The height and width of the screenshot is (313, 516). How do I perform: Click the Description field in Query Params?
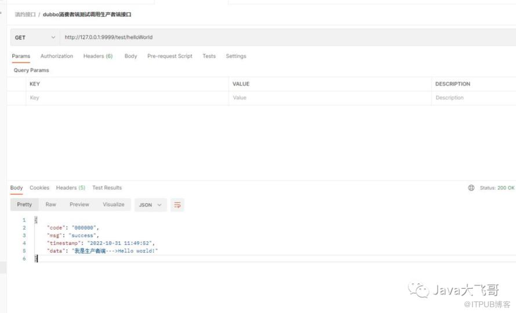pos(473,98)
